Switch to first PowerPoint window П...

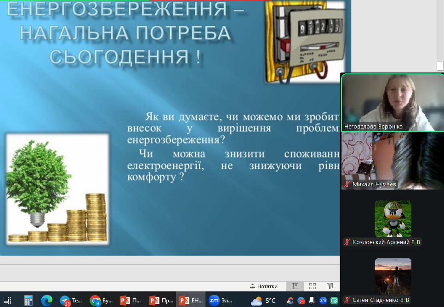(131, 300)
